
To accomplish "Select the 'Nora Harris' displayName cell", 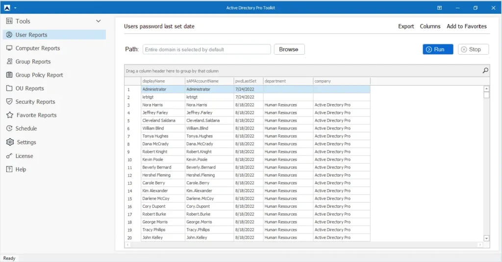I will [x=163, y=105].
